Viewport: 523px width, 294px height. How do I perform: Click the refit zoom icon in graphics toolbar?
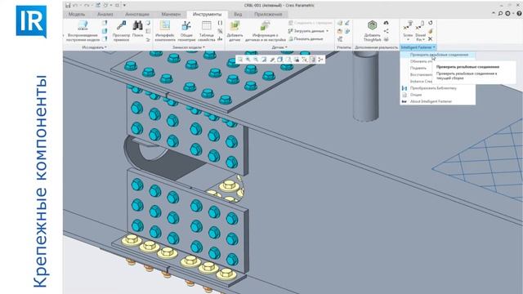[x=240, y=60]
